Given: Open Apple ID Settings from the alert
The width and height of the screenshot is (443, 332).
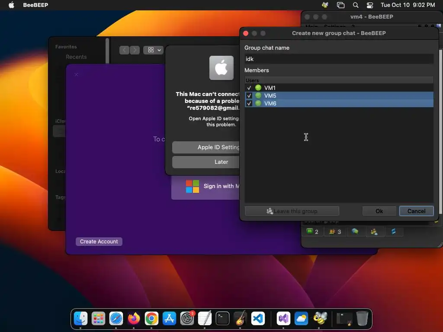Looking at the screenshot, I should (x=205, y=147).
